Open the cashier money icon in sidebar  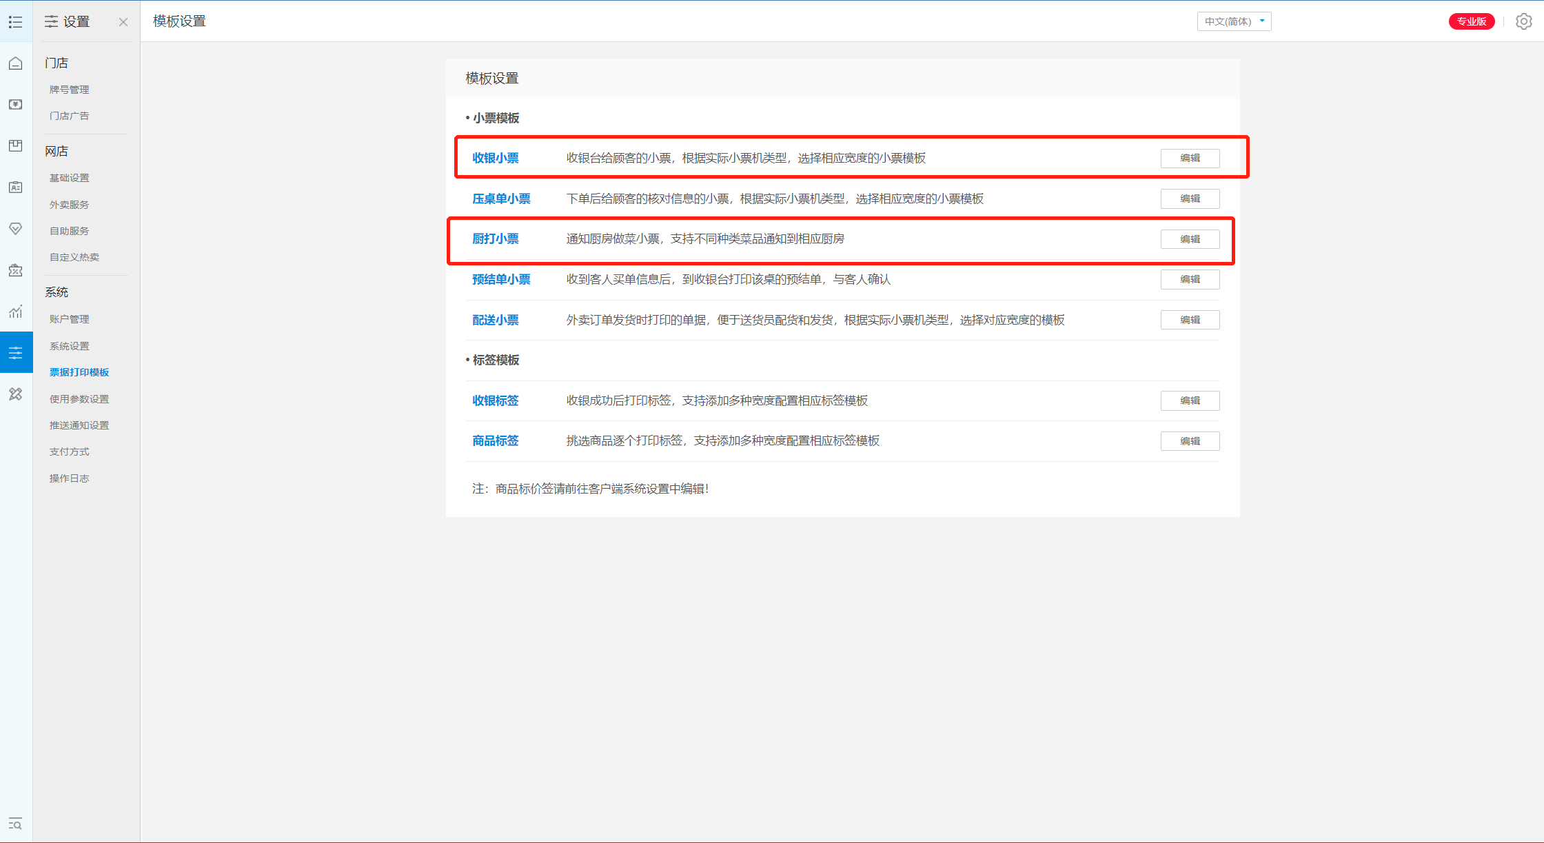point(16,104)
